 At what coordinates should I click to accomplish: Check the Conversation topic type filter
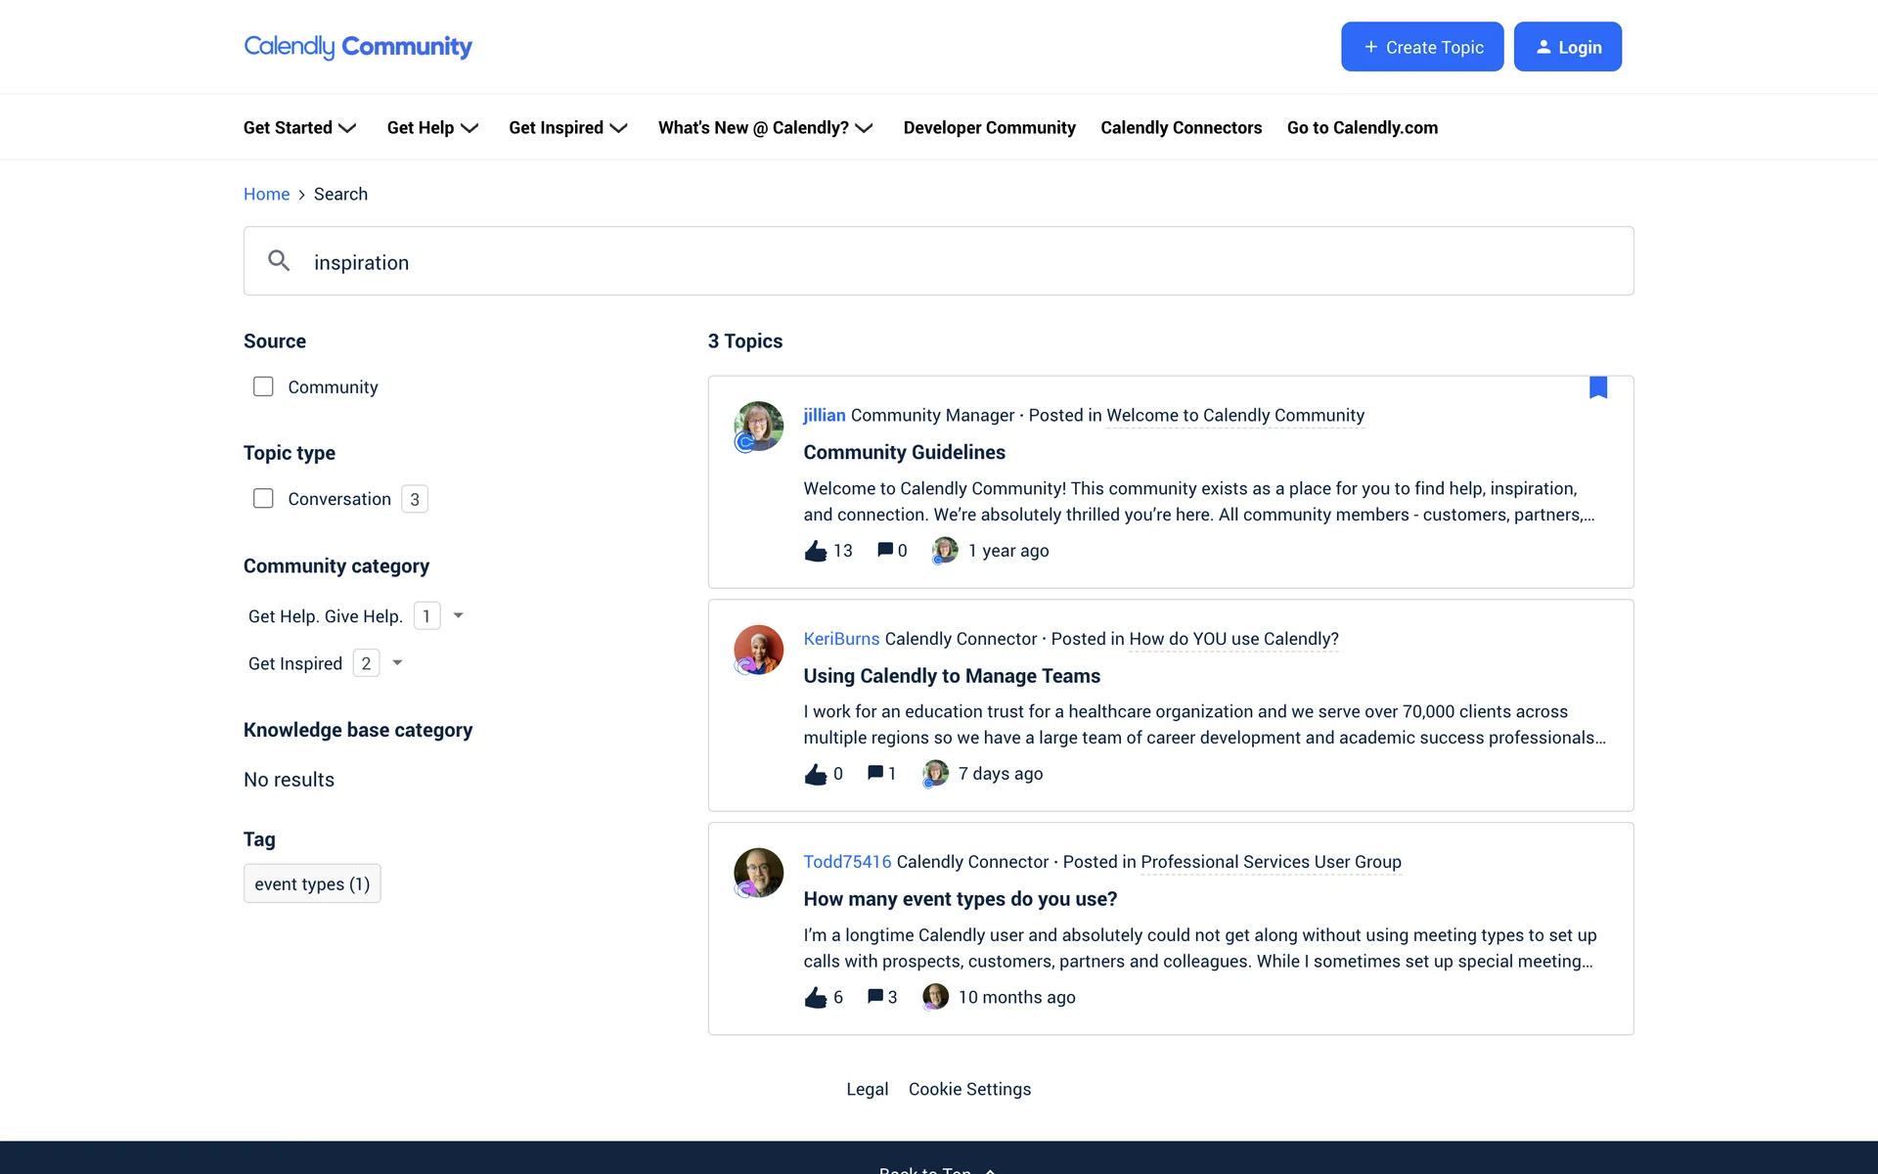pyautogui.click(x=263, y=499)
